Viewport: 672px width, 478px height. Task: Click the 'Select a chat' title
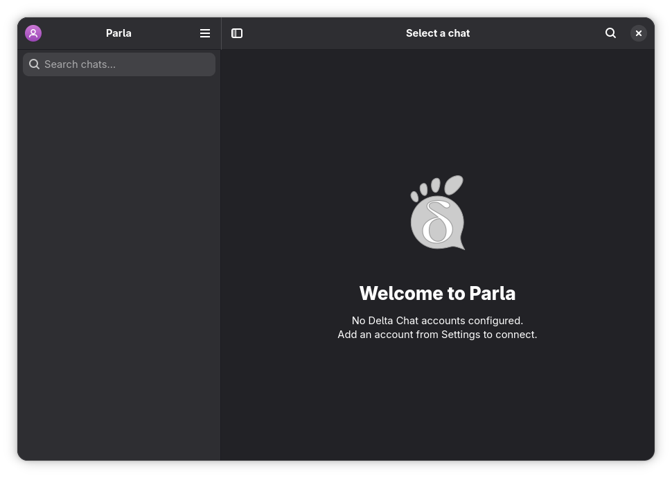[438, 33]
